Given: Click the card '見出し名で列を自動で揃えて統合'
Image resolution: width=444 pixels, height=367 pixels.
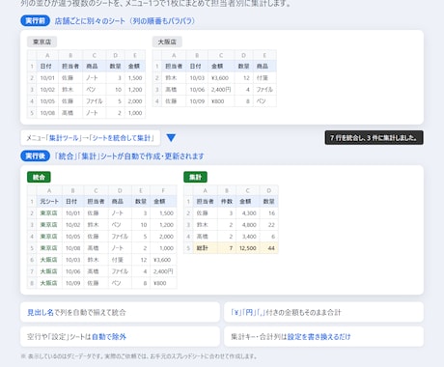Looking at the screenshot, I should [120, 312].
